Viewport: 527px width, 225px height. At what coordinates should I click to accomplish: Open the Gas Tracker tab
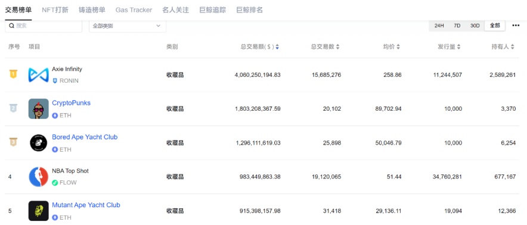coord(134,10)
